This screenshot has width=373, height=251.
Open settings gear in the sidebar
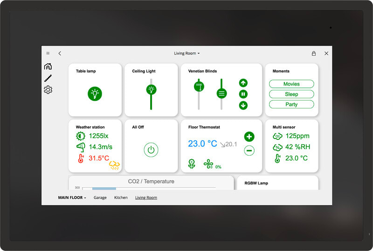click(48, 90)
